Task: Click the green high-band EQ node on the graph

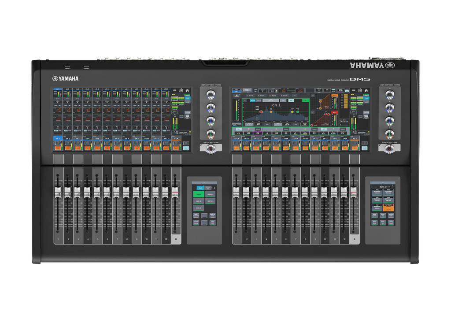Action: 298,112
